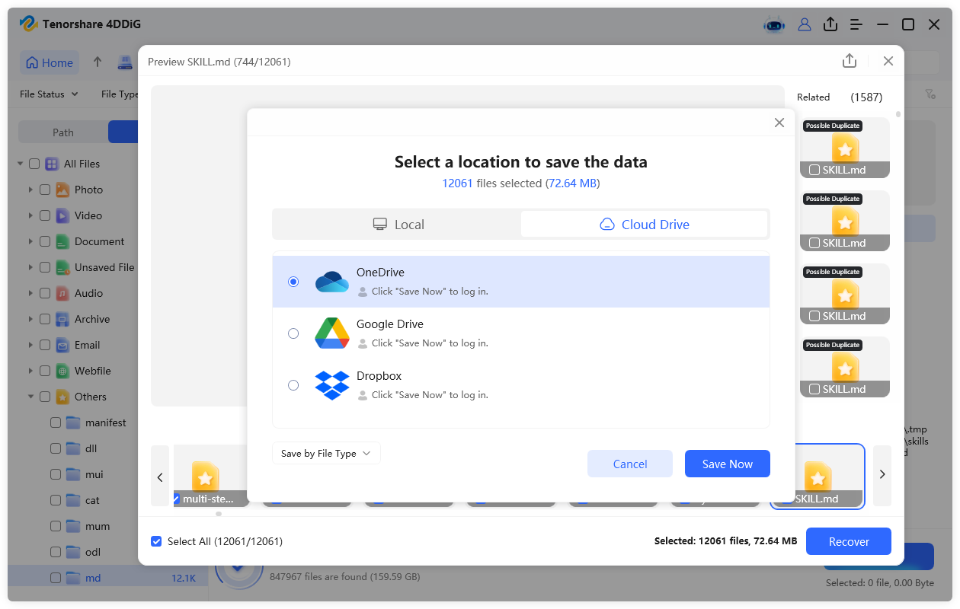960x609 pixels.
Task: Click the Tenorshare 4DDiG logo
Action: pyautogui.click(x=29, y=24)
